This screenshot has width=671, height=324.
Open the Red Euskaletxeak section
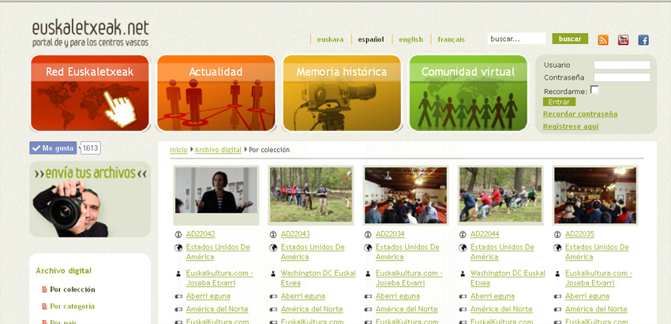click(x=90, y=93)
